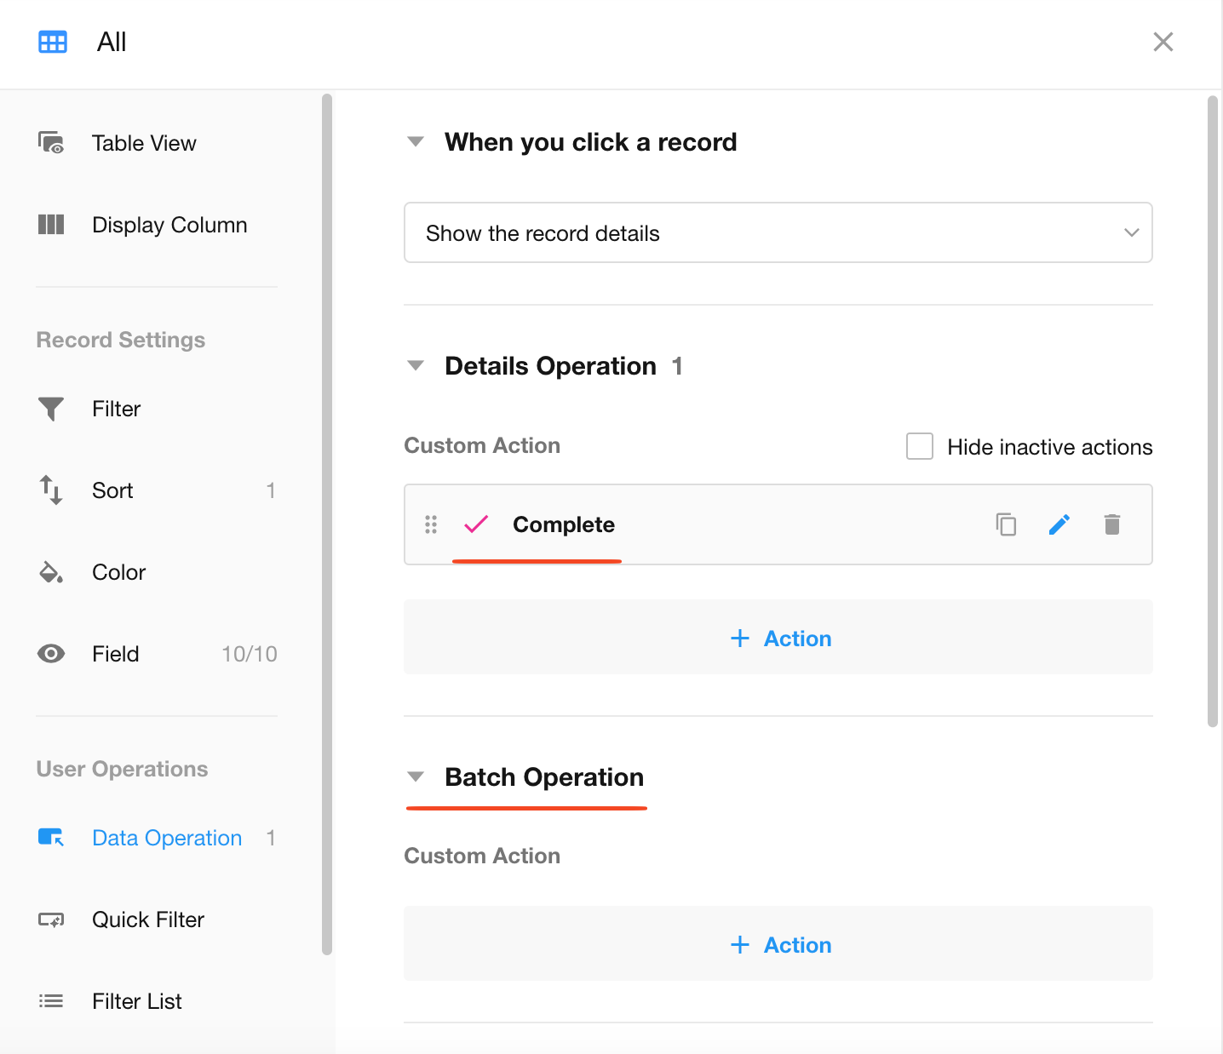This screenshot has height=1054, width=1223.
Task: Delete the Complete action via trash icon
Action: pos(1111,524)
